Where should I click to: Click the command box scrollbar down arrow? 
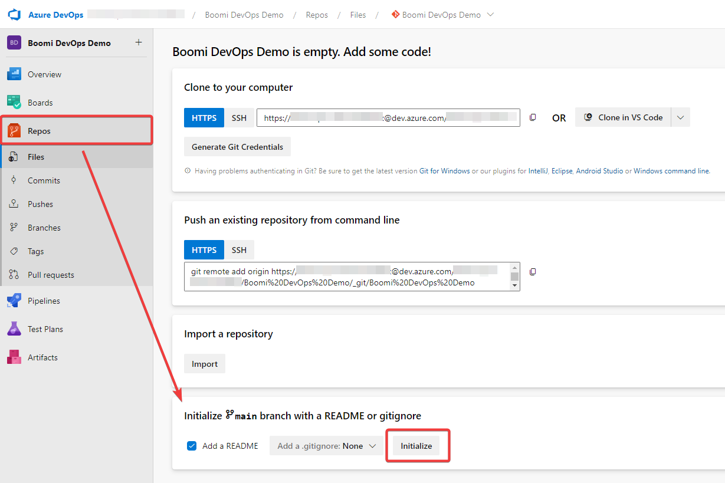point(515,285)
